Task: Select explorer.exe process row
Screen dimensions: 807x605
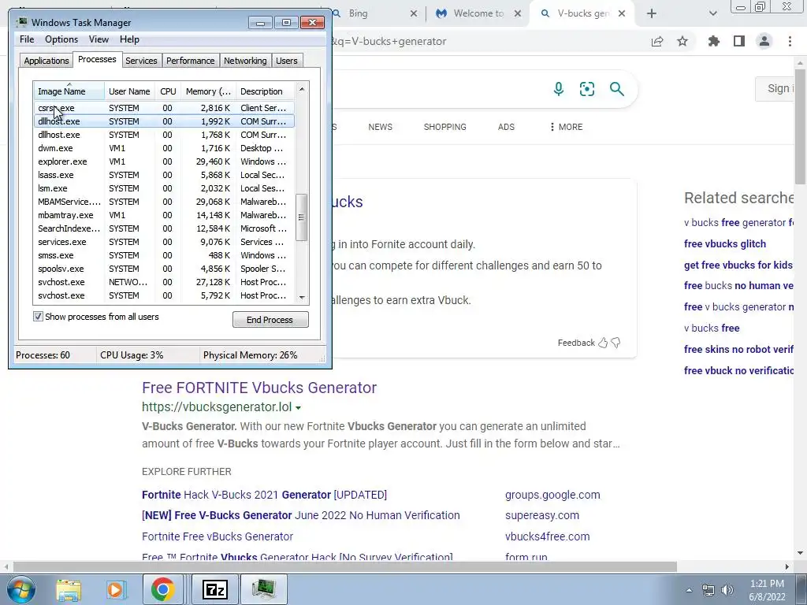Action: [x=165, y=161]
